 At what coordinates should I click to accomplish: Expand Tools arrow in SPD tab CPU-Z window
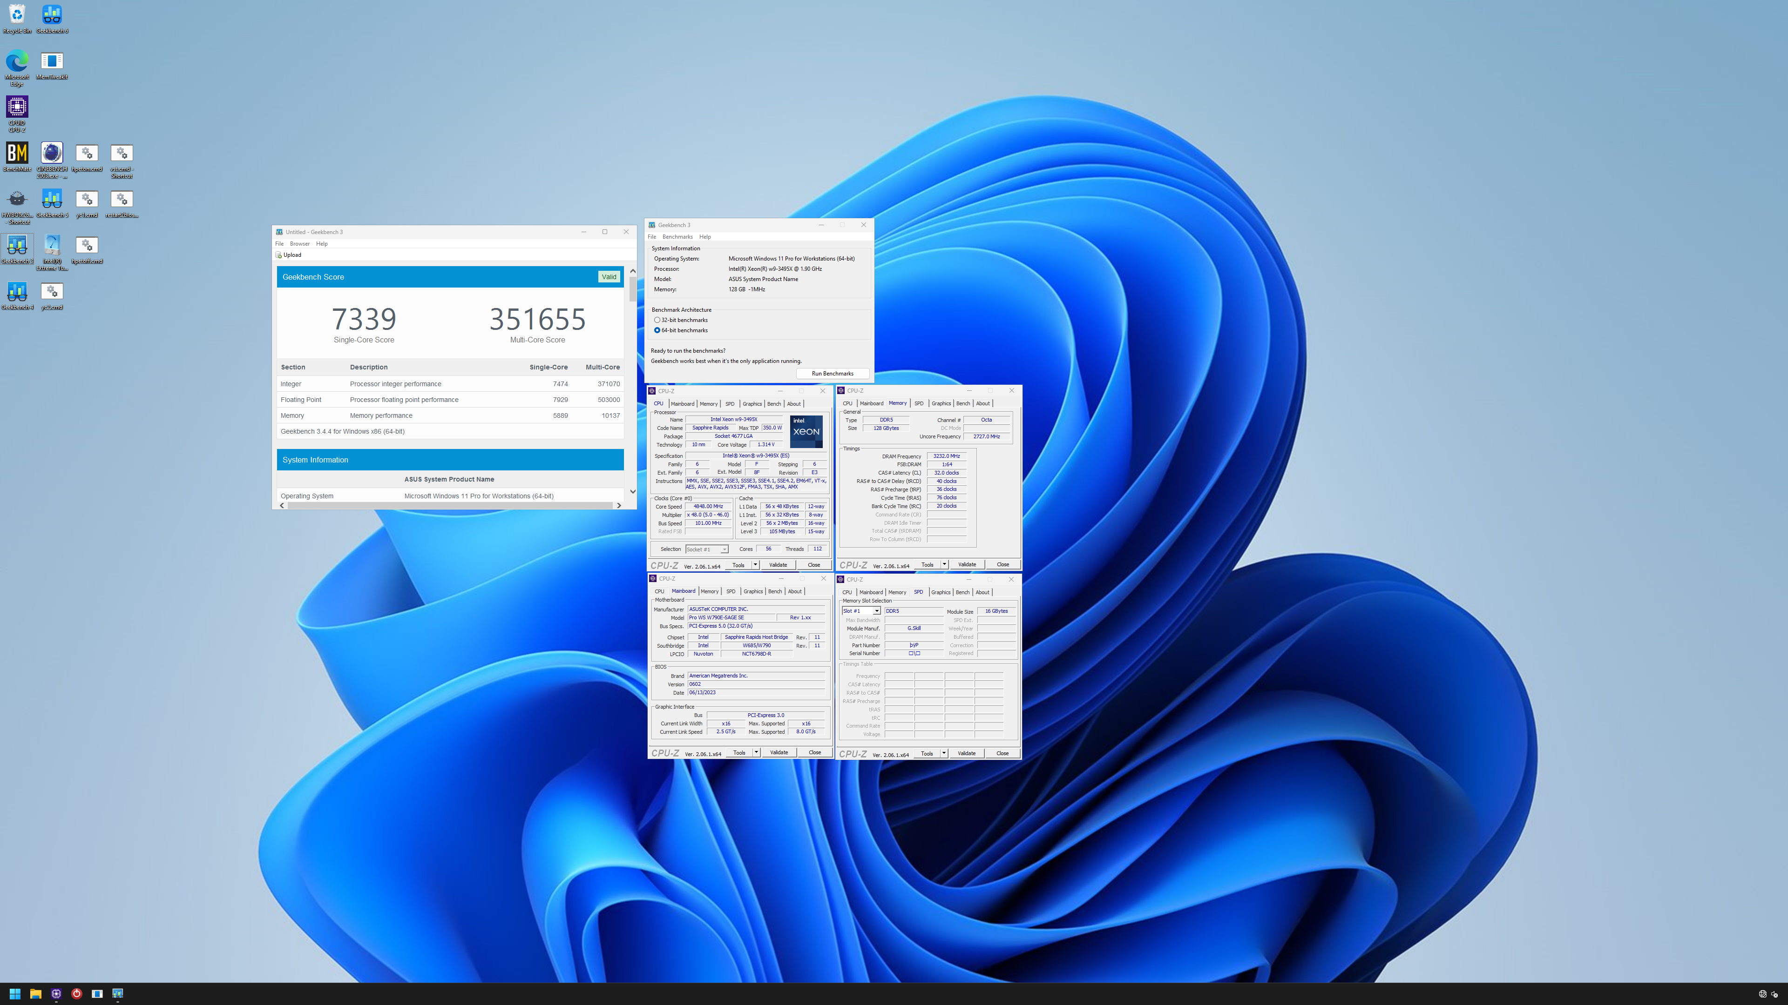tap(944, 753)
